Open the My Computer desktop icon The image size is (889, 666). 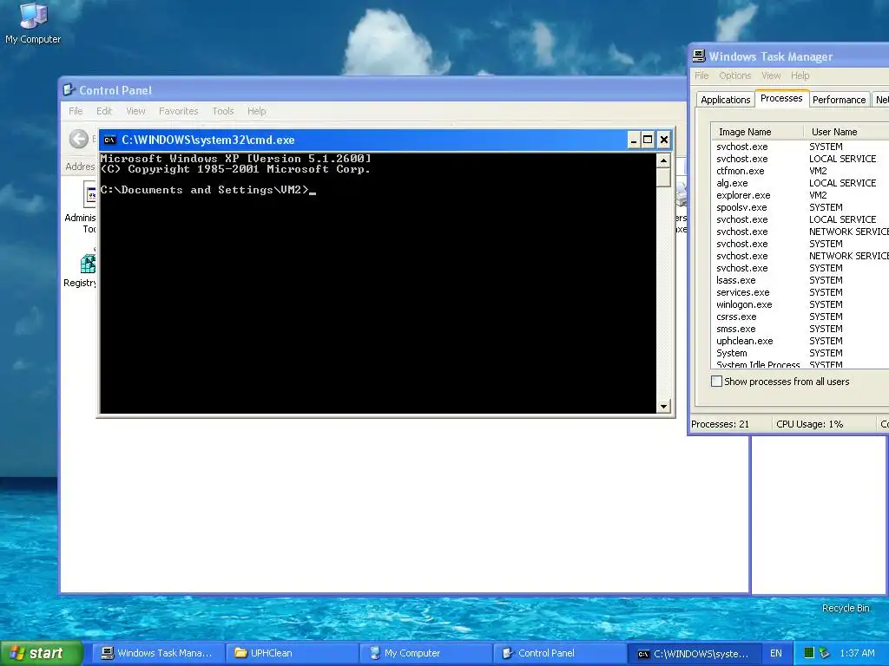[x=33, y=23]
